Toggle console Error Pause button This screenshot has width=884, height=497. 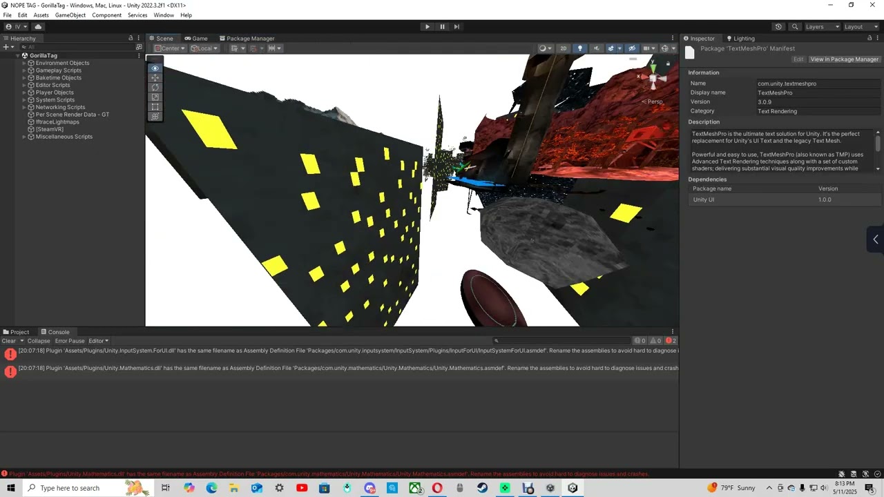70,341
